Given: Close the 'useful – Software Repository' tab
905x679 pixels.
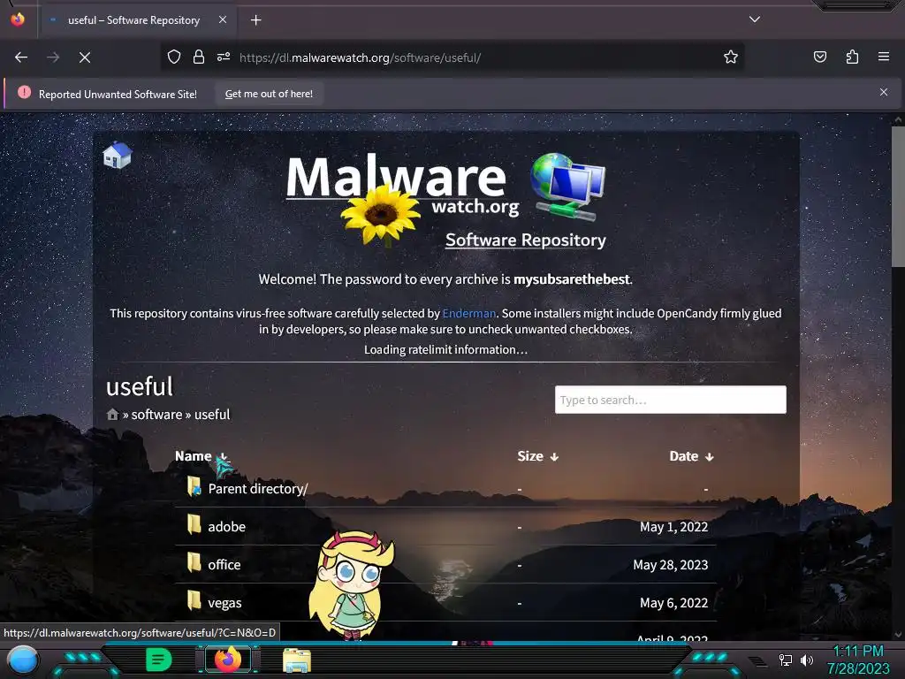Looking at the screenshot, I should tap(222, 19).
